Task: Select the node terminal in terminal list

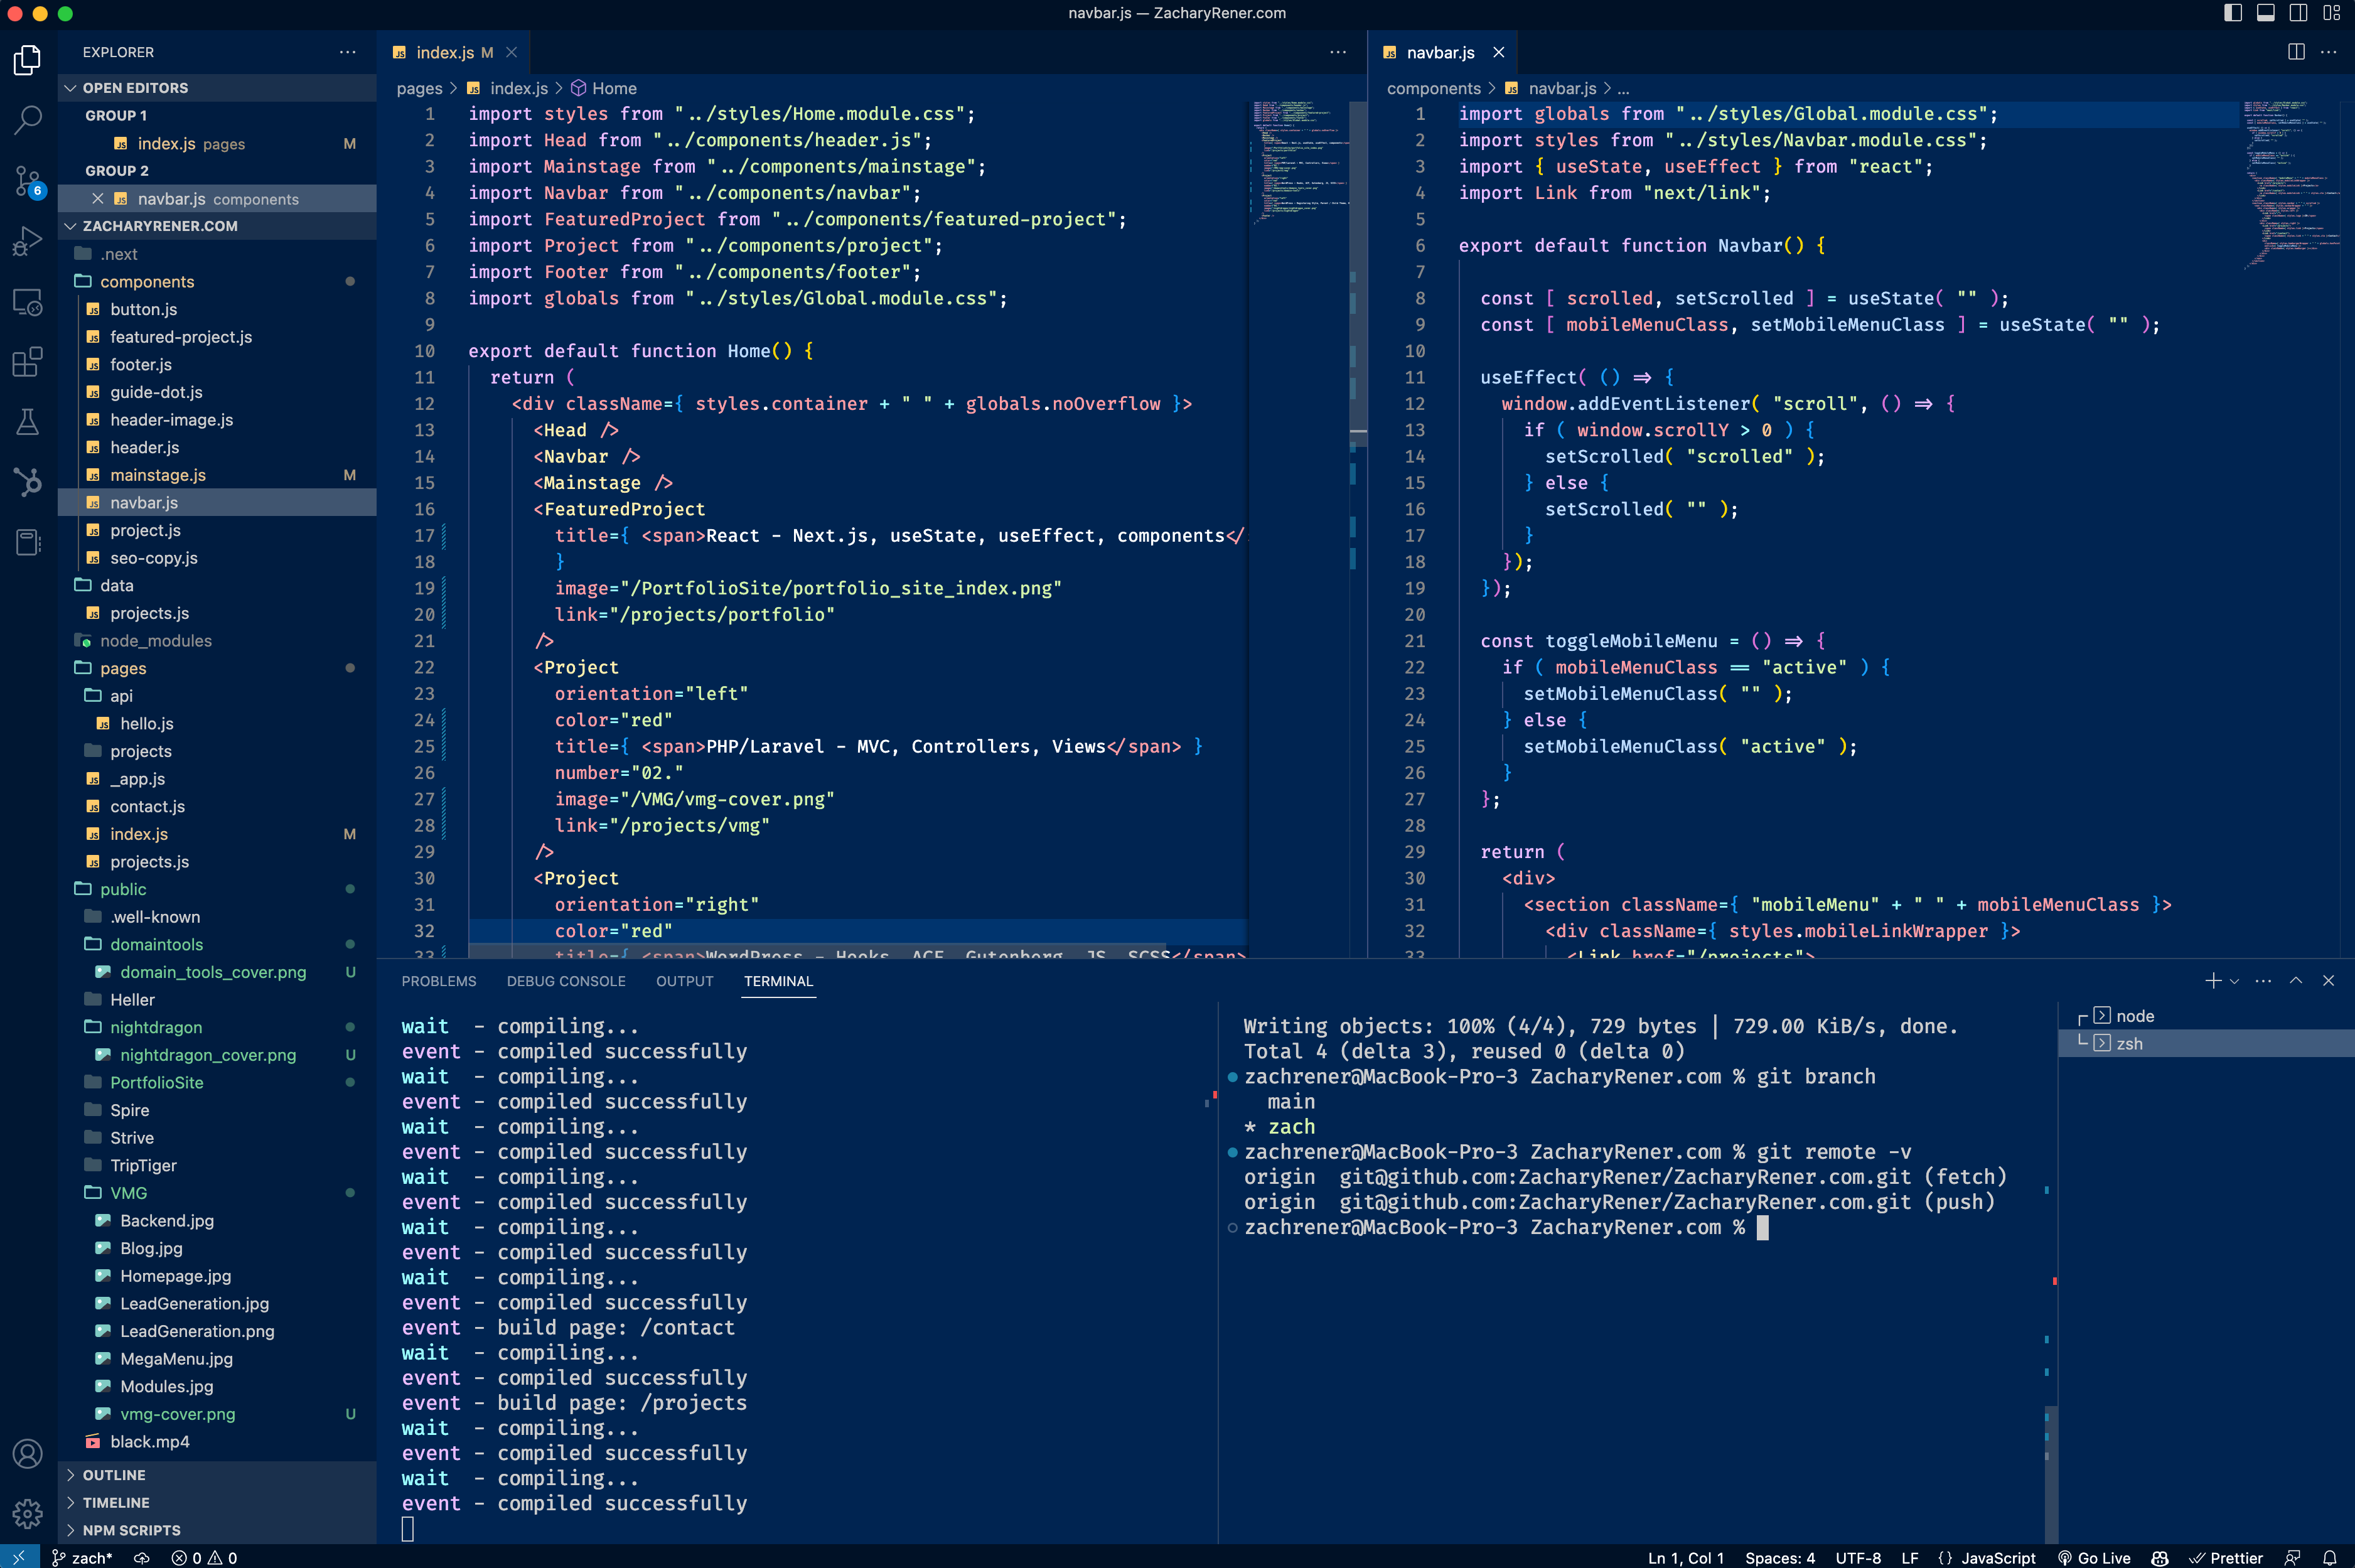Action: [2206, 1016]
